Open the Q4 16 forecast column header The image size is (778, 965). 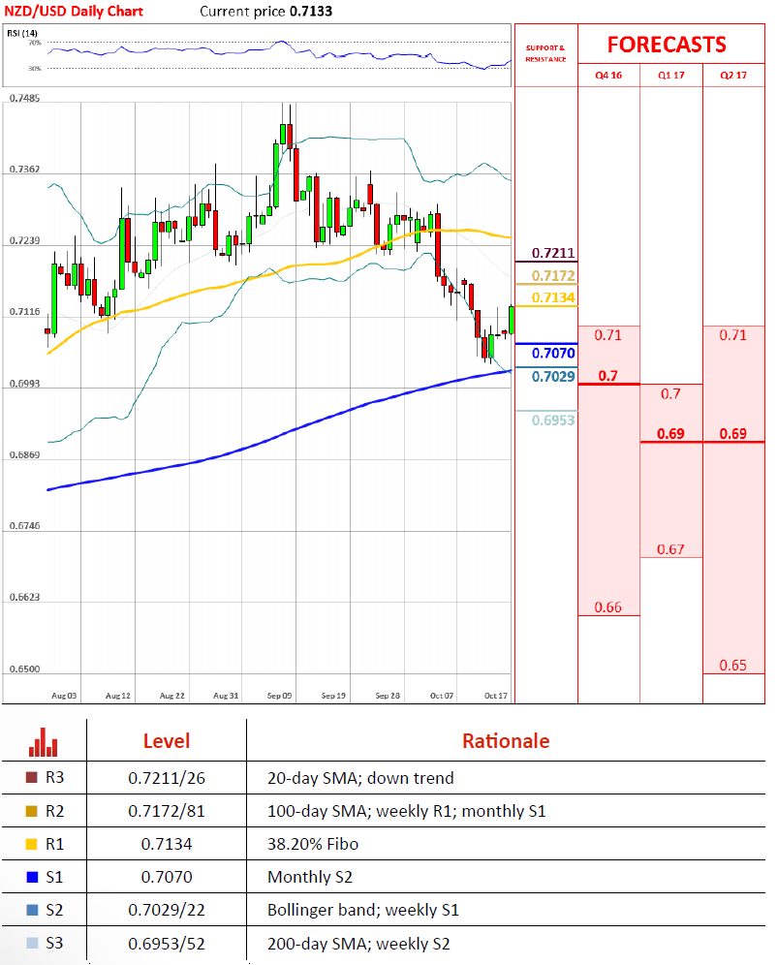(x=608, y=74)
